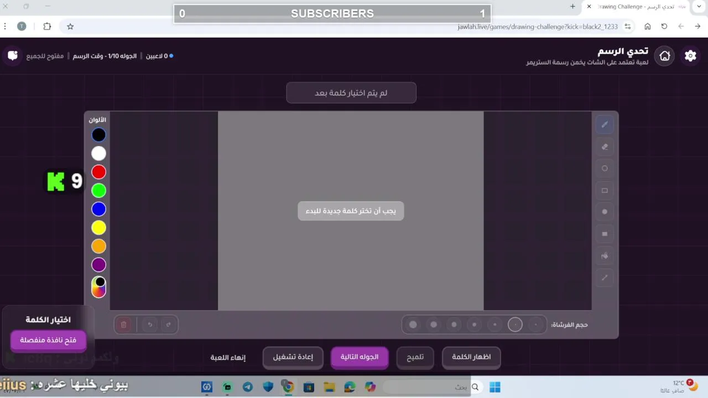Open Telegram from the taskbar
Screen dimensions: 708x398
[x=248, y=387]
